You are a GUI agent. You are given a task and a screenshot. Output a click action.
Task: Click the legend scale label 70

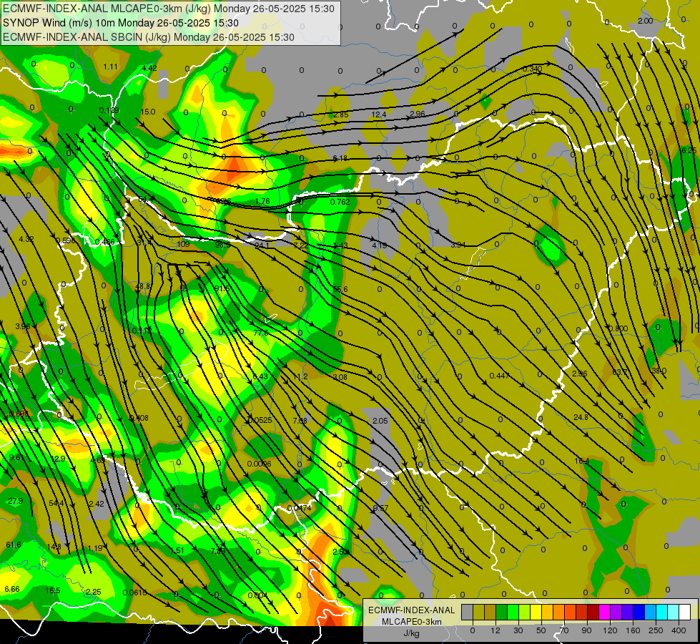[x=564, y=630]
